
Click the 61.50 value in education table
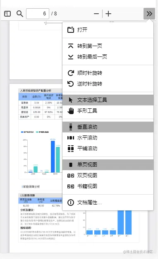(26, 206)
